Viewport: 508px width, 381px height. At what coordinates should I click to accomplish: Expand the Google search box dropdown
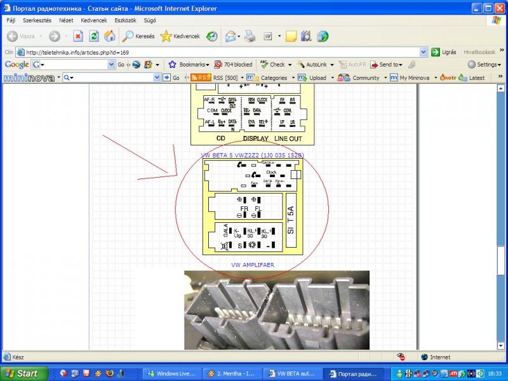coord(111,65)
